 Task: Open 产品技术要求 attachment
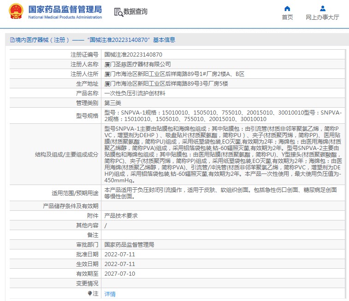(121, 216)
